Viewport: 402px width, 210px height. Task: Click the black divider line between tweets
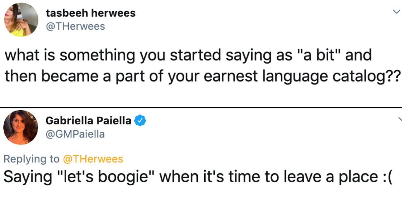click(201, 107)
